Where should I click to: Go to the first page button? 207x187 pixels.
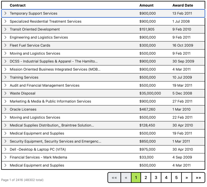coord(114,178)
